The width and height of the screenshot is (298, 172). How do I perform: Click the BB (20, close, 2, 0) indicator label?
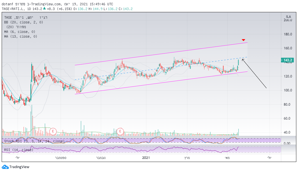pyautogui.click(x=23, y=22)
